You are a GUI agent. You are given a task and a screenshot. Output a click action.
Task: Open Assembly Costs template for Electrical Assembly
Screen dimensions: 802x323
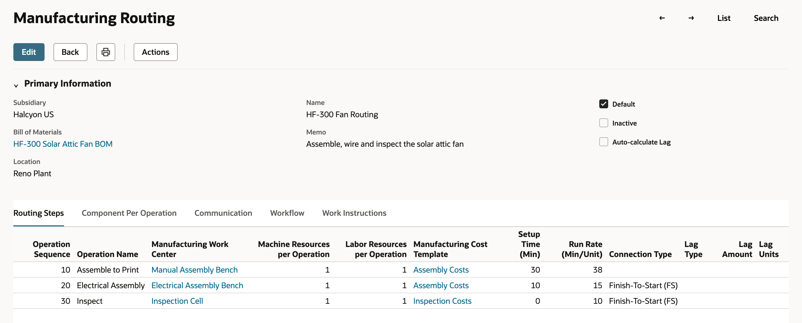pyautogui.click(x=441, y=285)
